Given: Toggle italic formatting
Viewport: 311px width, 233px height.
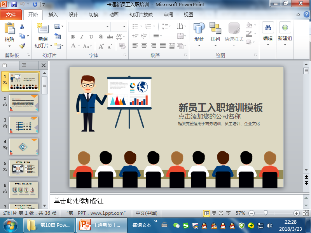Looking at the screenshot, I should (82, 37).
